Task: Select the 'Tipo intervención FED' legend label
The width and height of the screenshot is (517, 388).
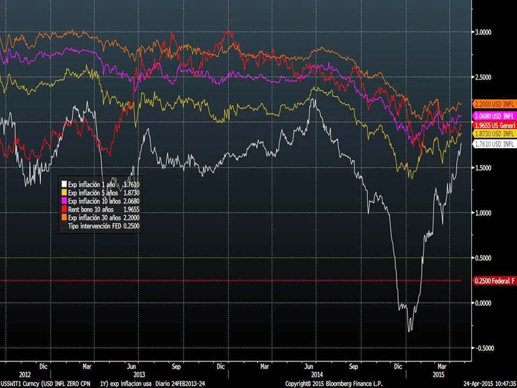Action: 94,226
